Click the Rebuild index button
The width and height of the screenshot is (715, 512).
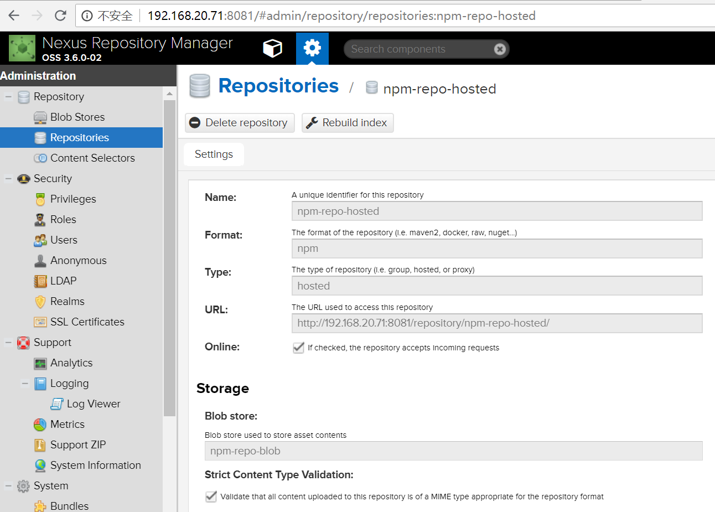click(x=348, y=123)
